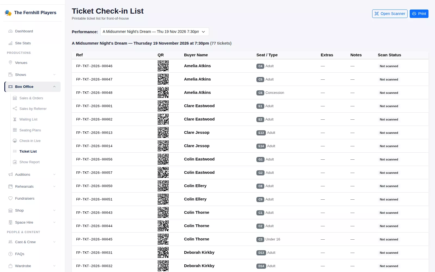Click the QR code for ticket FP-TKT-2026-00046
Image resolution: width=435 pixels, height=272 pixels.
point(163,66)
